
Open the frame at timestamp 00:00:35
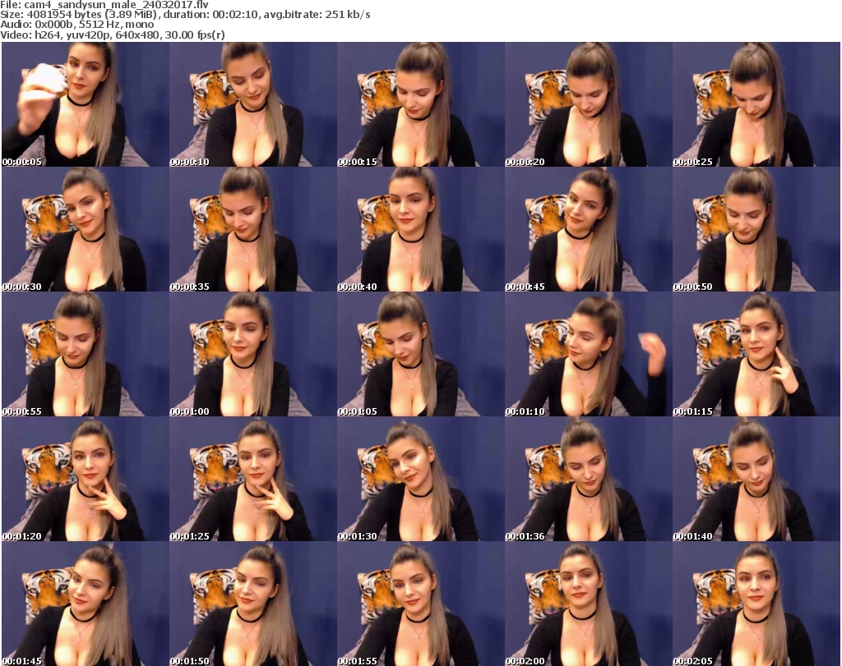pos(253,229)
